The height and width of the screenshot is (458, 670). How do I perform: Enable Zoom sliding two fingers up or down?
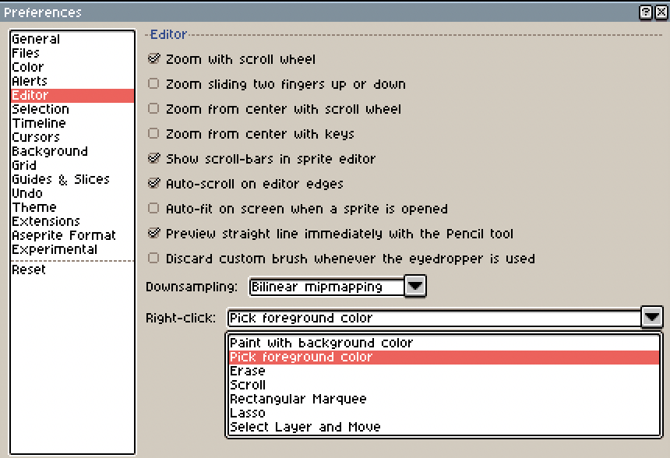click(x=153, y=84)
